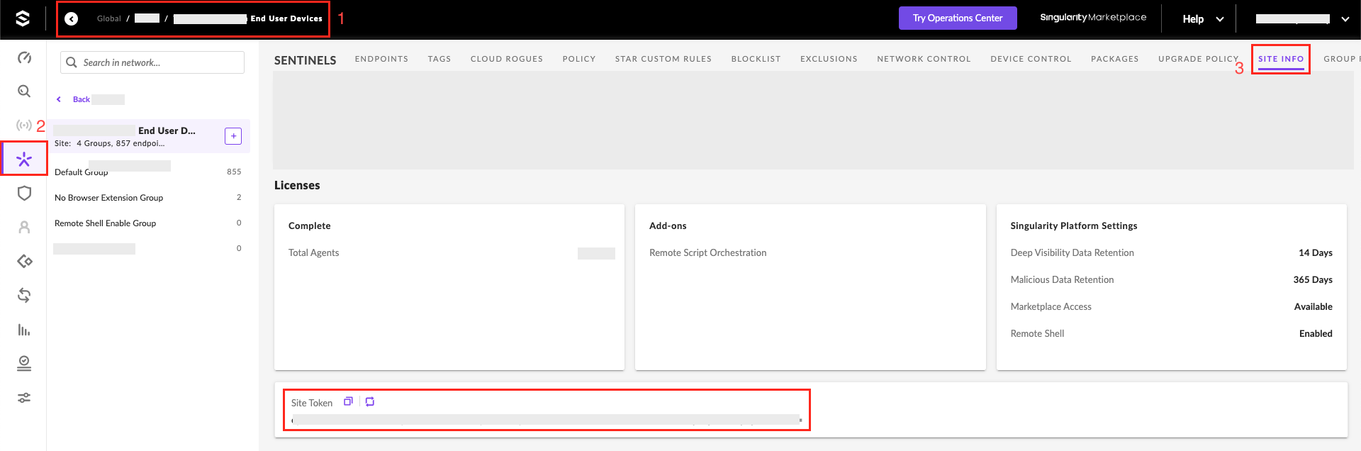Click the magnifier icon in network search
The width and height of the screenshot is (1361, 451).
point(72,62)
